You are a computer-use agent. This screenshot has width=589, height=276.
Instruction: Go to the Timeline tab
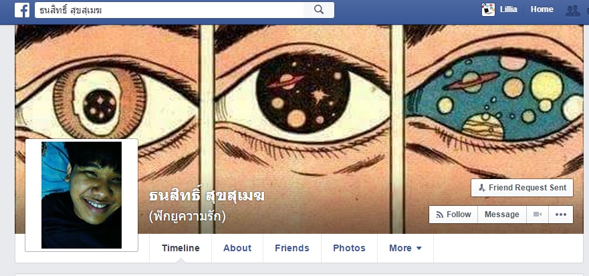[181, 248]
